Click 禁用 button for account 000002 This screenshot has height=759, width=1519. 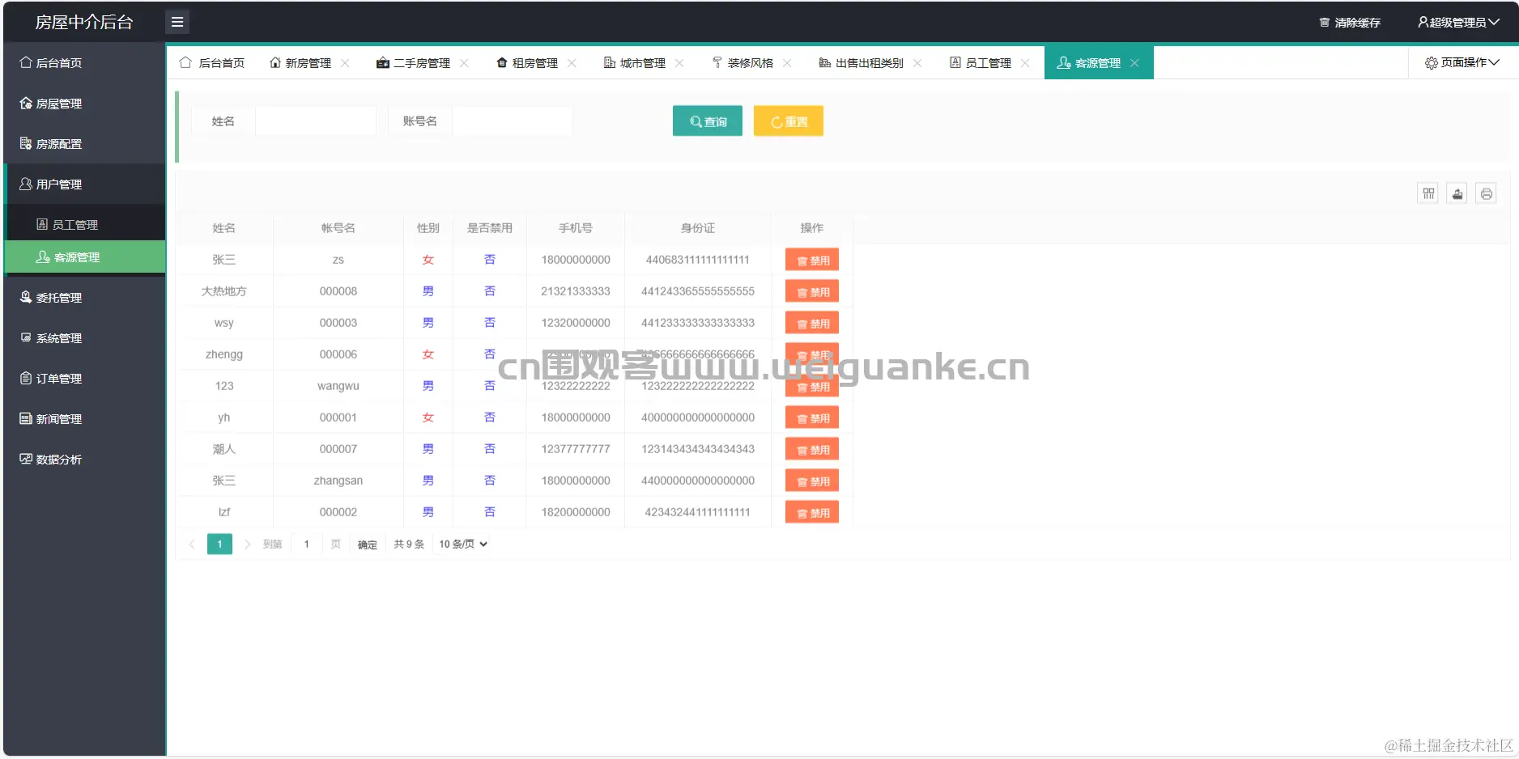(812, 512)
